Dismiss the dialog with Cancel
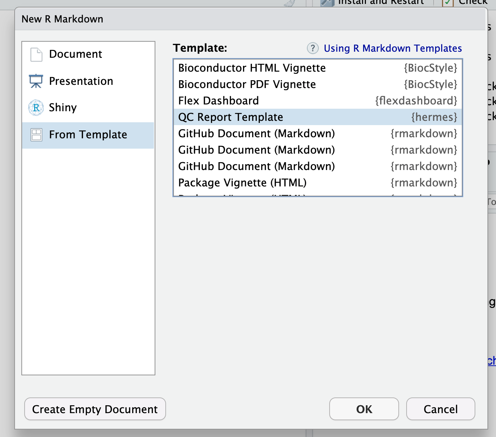The width and height of the screenshot is (496, 437). (441, 409)
